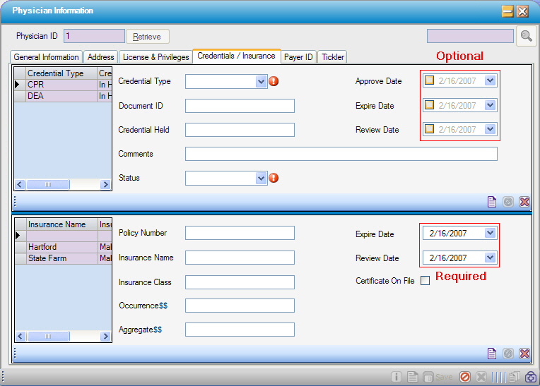Click the Credential Held field

tap(240, 130)
